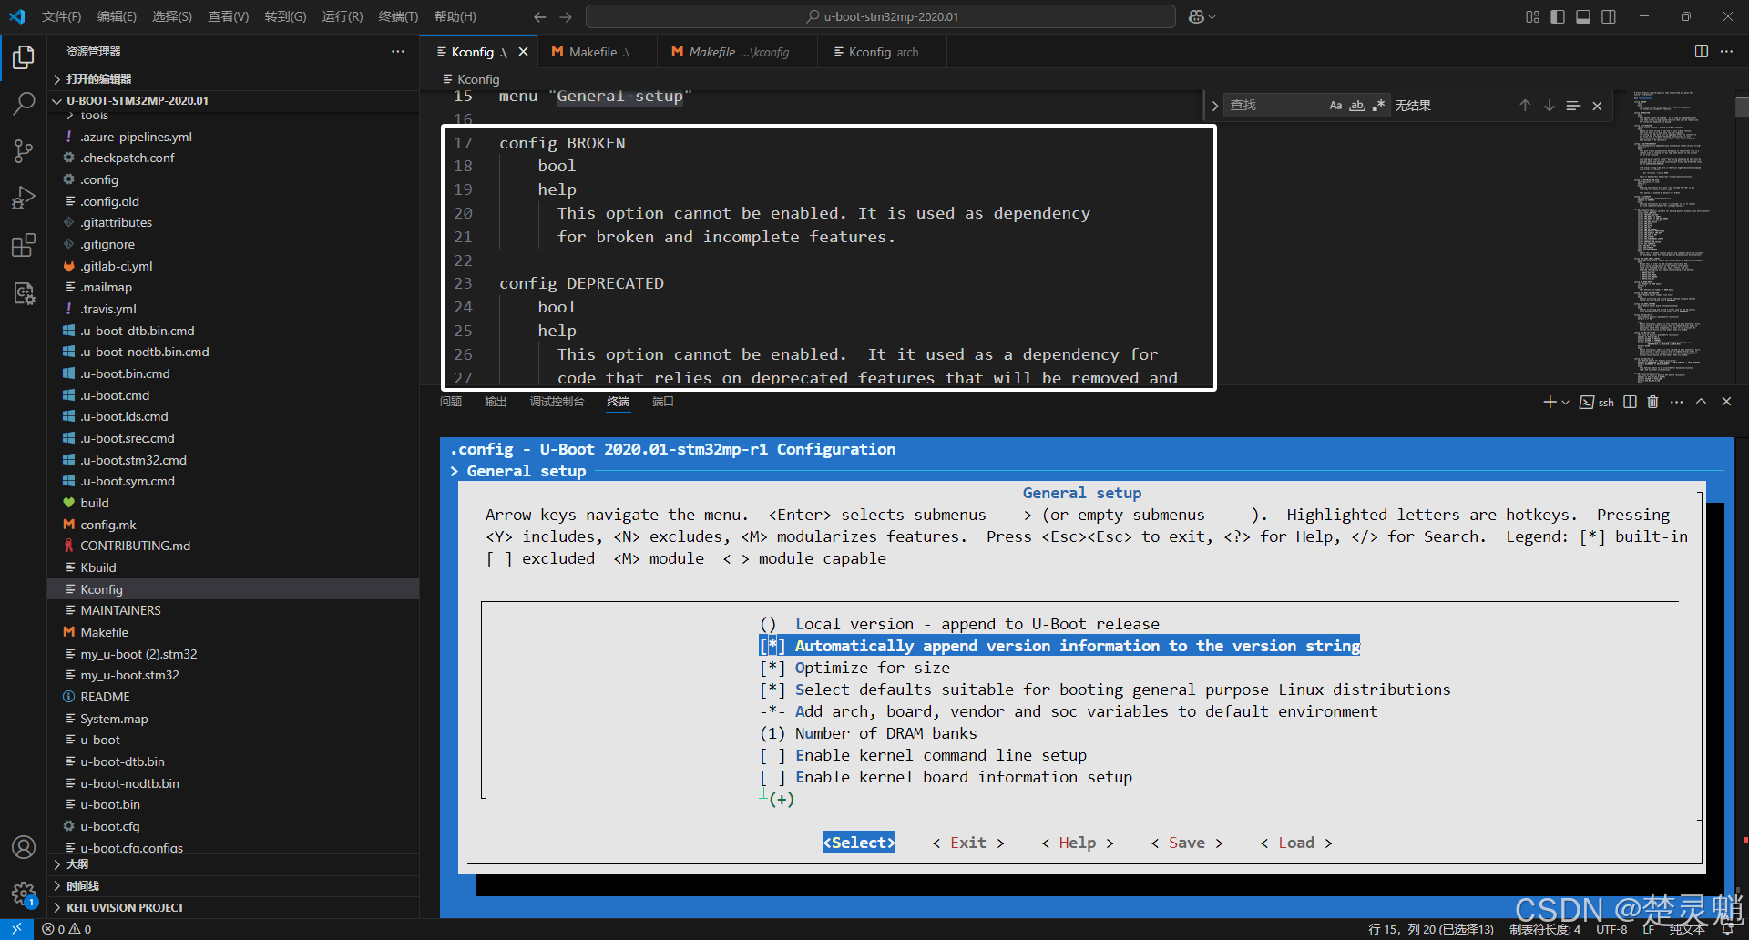The height and width of the screenshot is (940, 1749).
Task: Choose Save in menuconfig
Action: [1187, 843]
